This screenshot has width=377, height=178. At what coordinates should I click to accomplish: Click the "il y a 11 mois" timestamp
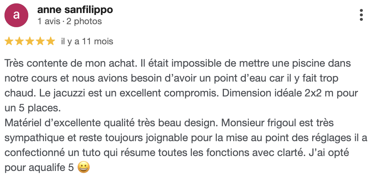click(87, 41)
